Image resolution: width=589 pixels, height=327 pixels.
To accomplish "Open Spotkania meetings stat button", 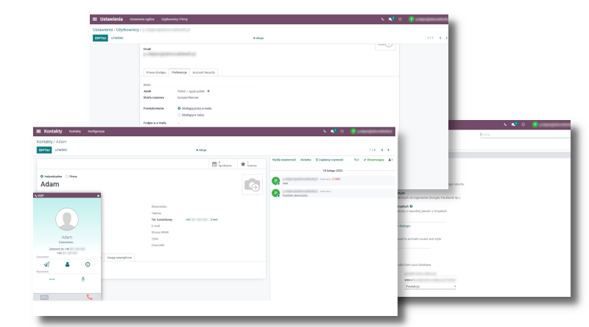I will point(222,164).
